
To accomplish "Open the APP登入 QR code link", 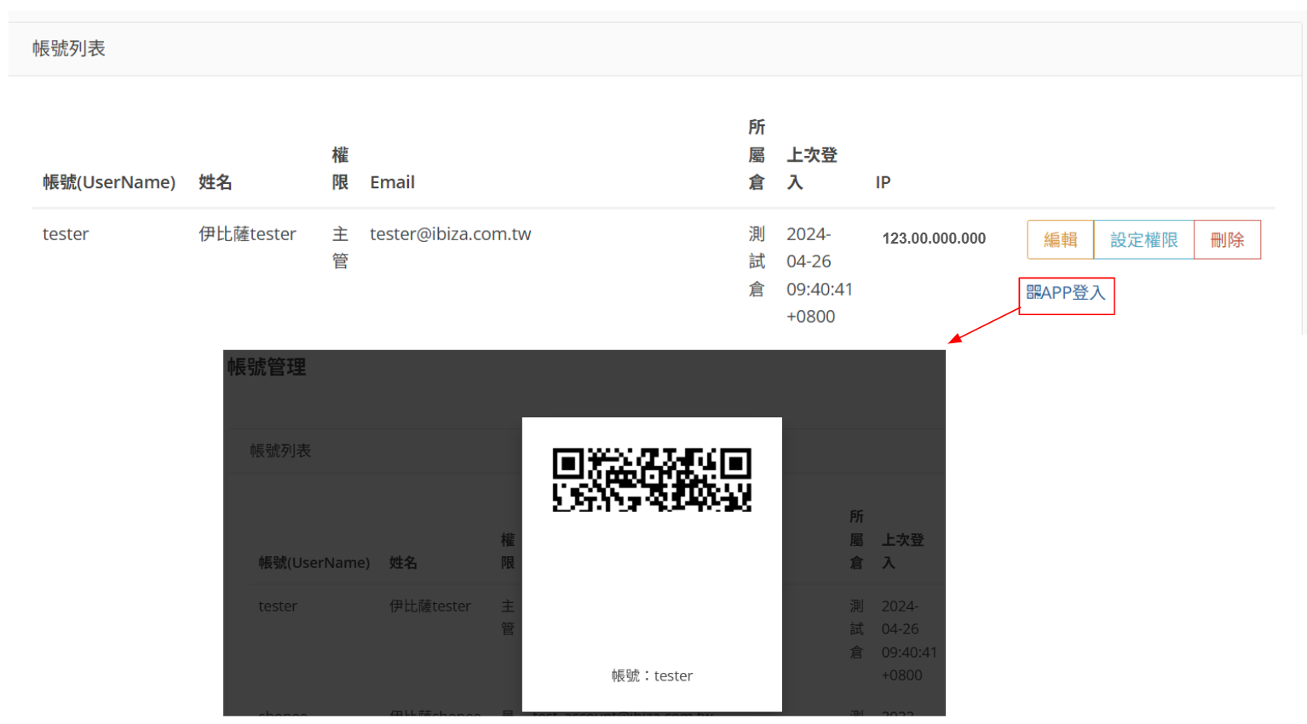I will [1066, 293].
